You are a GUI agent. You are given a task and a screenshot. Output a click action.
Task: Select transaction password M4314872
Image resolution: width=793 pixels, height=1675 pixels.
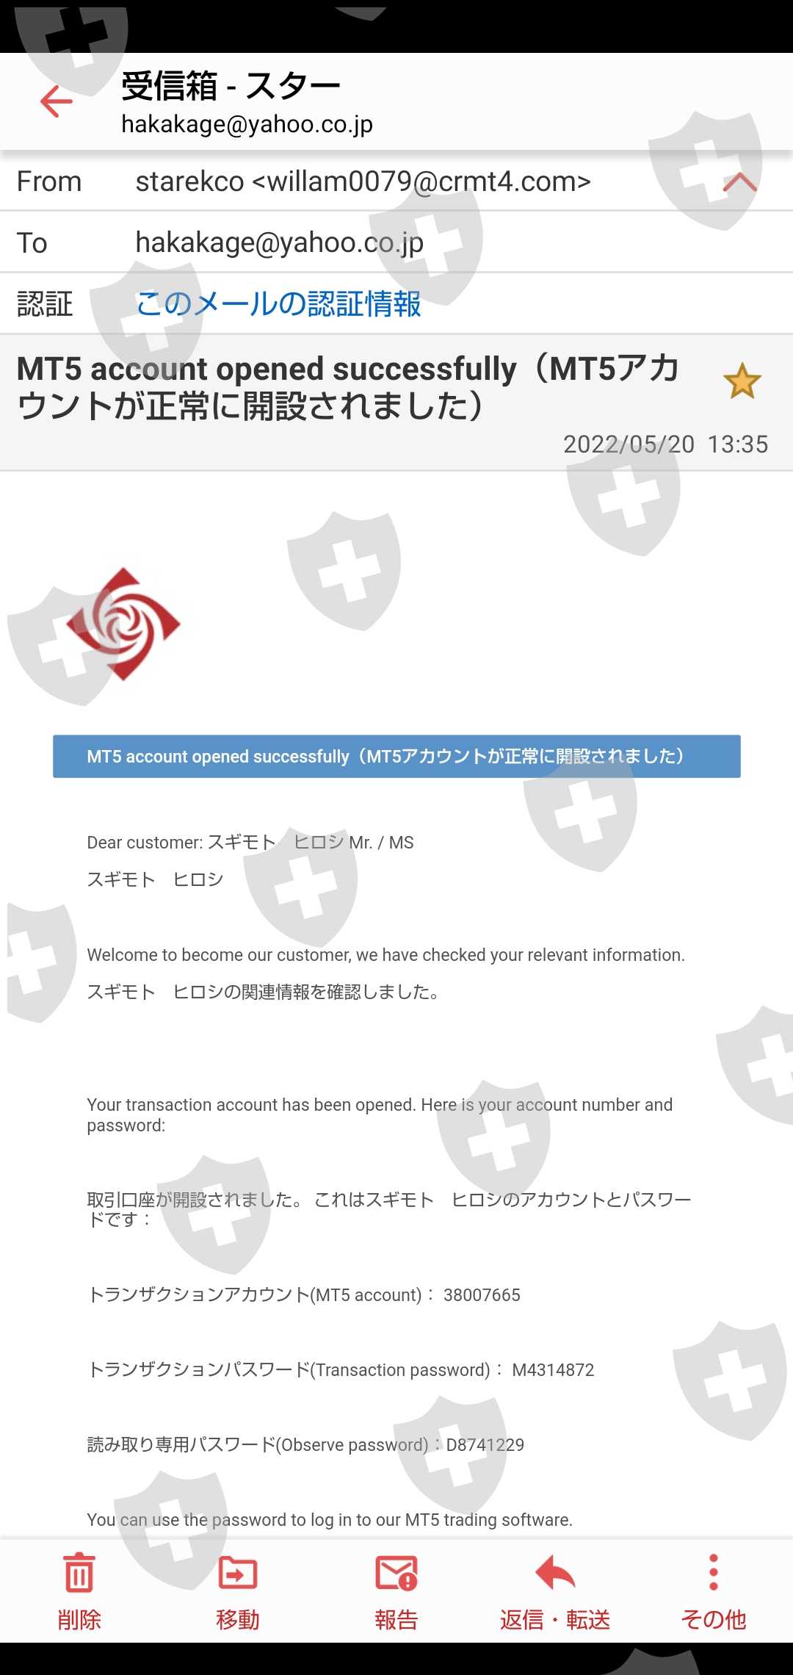tap(553, 1370)
